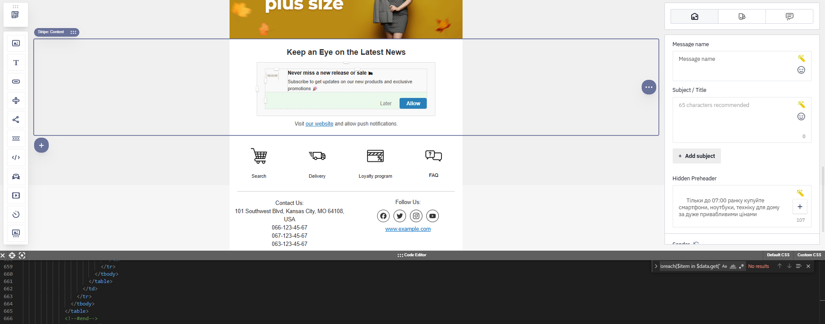The height and width of the screenshot is (324, 825).
Task: Click the drag dots above the templates icon
Action: 16,6
